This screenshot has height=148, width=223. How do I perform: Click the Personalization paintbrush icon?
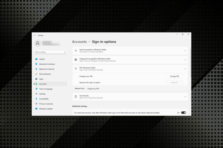[36, 74]
